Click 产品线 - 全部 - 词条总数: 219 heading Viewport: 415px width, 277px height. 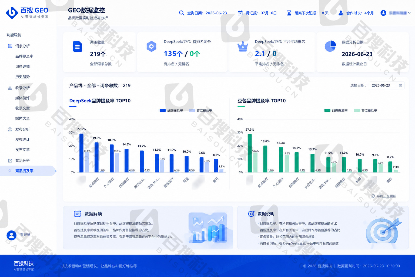[100, 85]
